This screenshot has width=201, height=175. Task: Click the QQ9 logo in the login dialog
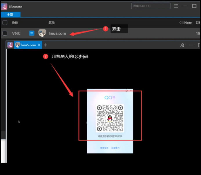pyautogui.click(x=110, y=98)
